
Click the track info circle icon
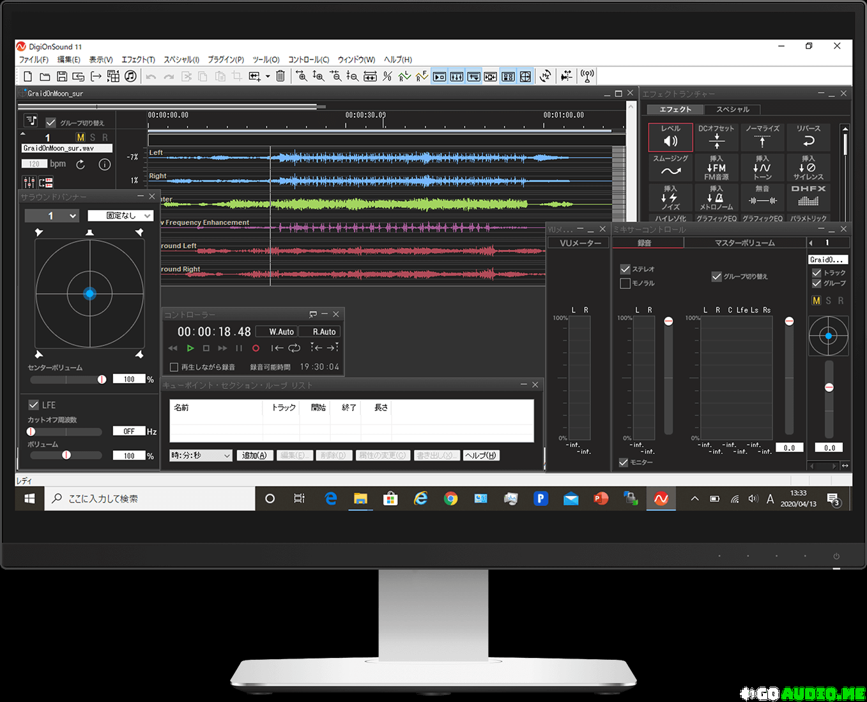pos(105,164)
